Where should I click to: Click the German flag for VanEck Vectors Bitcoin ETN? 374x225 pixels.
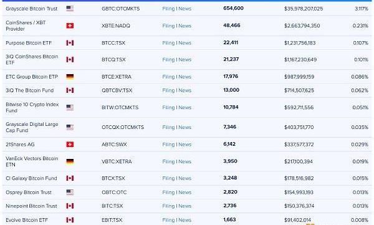70,161
